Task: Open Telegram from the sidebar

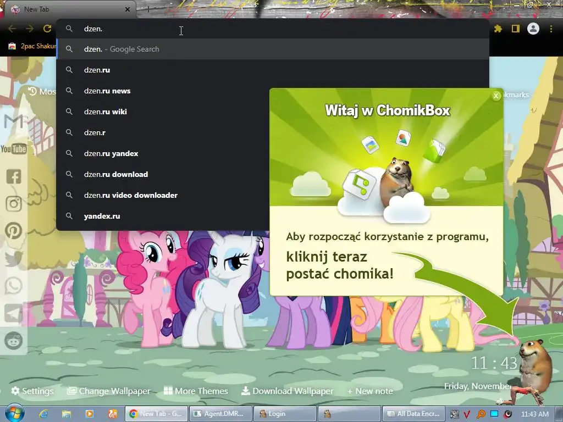Action: 14,313
